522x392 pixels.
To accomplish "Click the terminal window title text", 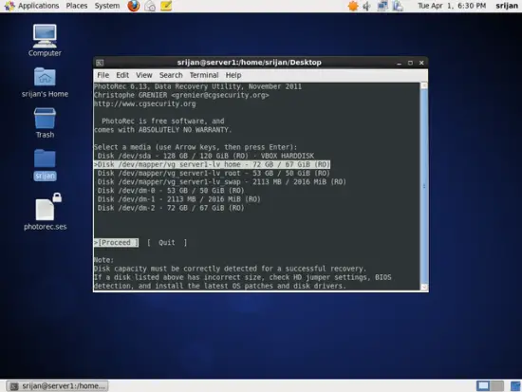I will pos(249,63).
